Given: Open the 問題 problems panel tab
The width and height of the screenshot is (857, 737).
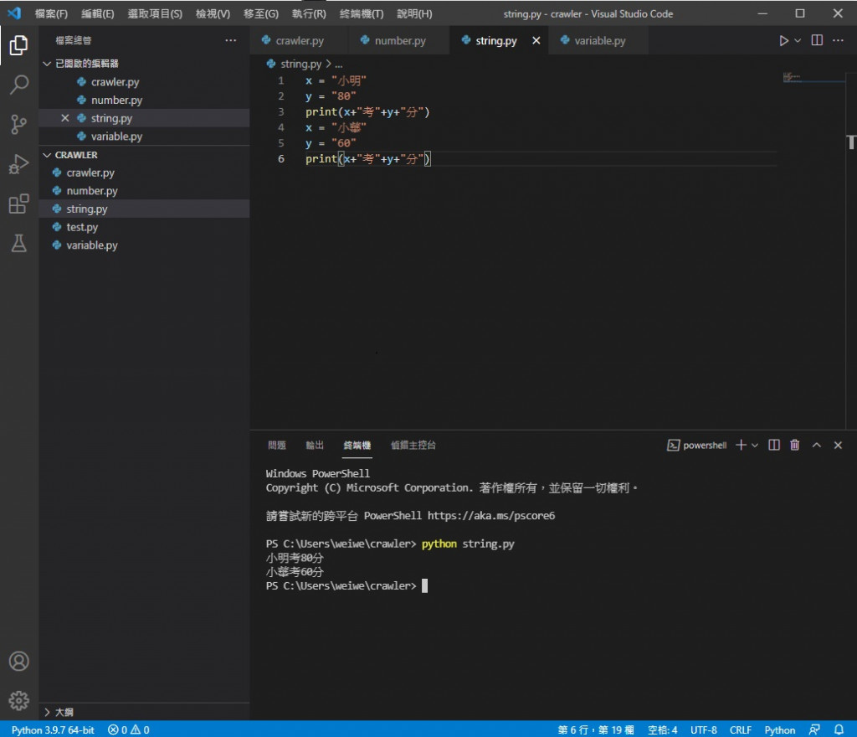Looking at the screenshot, I should point(276,445).
